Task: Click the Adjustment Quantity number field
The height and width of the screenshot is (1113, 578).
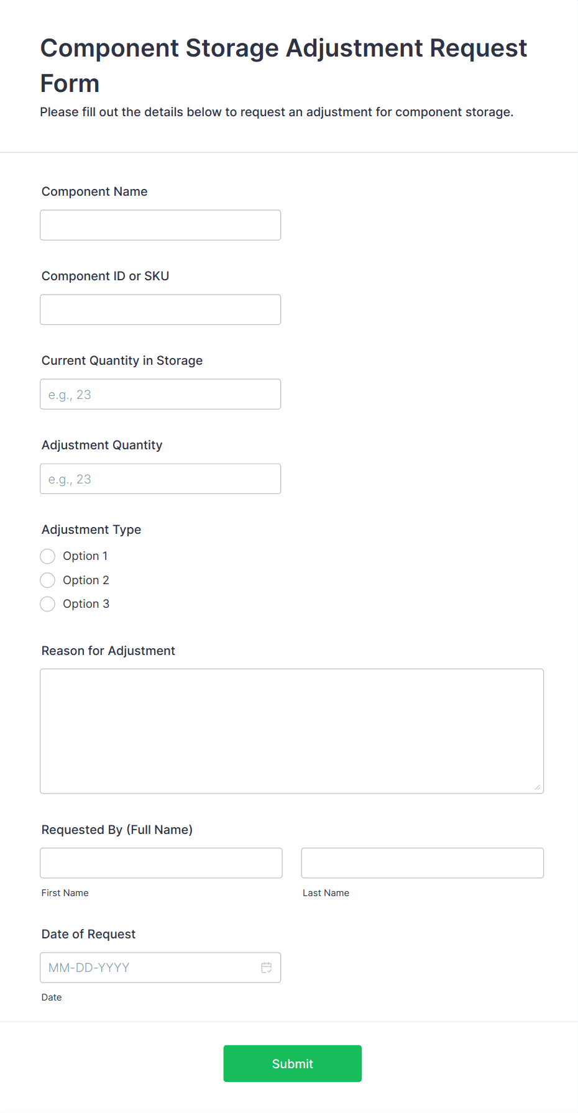Action: tap(160, 479)
